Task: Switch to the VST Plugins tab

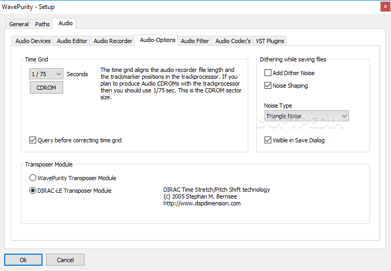Action: click(270, 41)
